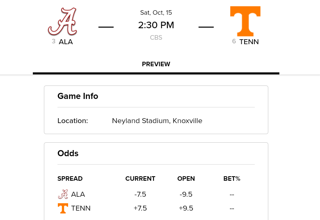Select Tennessee's current spread +7.5
320x220 pixels.
(140, 208)
